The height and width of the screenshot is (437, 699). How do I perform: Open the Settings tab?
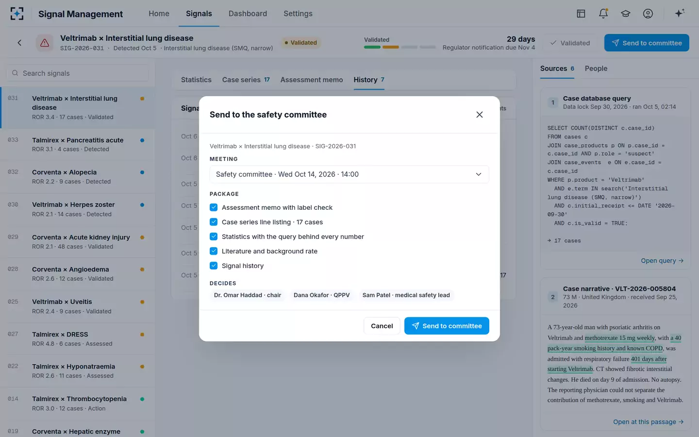tap(298, 14)
